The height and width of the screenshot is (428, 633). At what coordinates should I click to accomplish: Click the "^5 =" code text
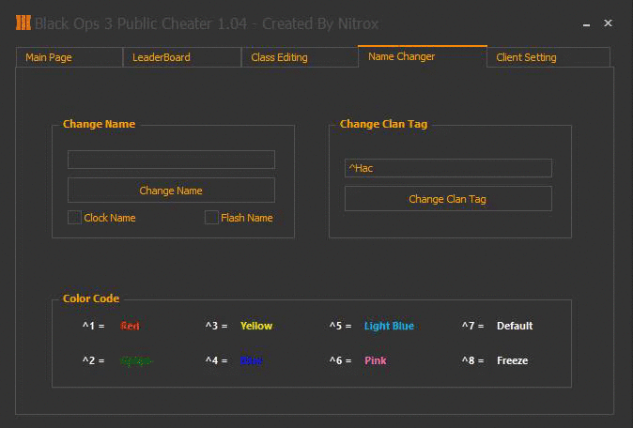point(340,326)
